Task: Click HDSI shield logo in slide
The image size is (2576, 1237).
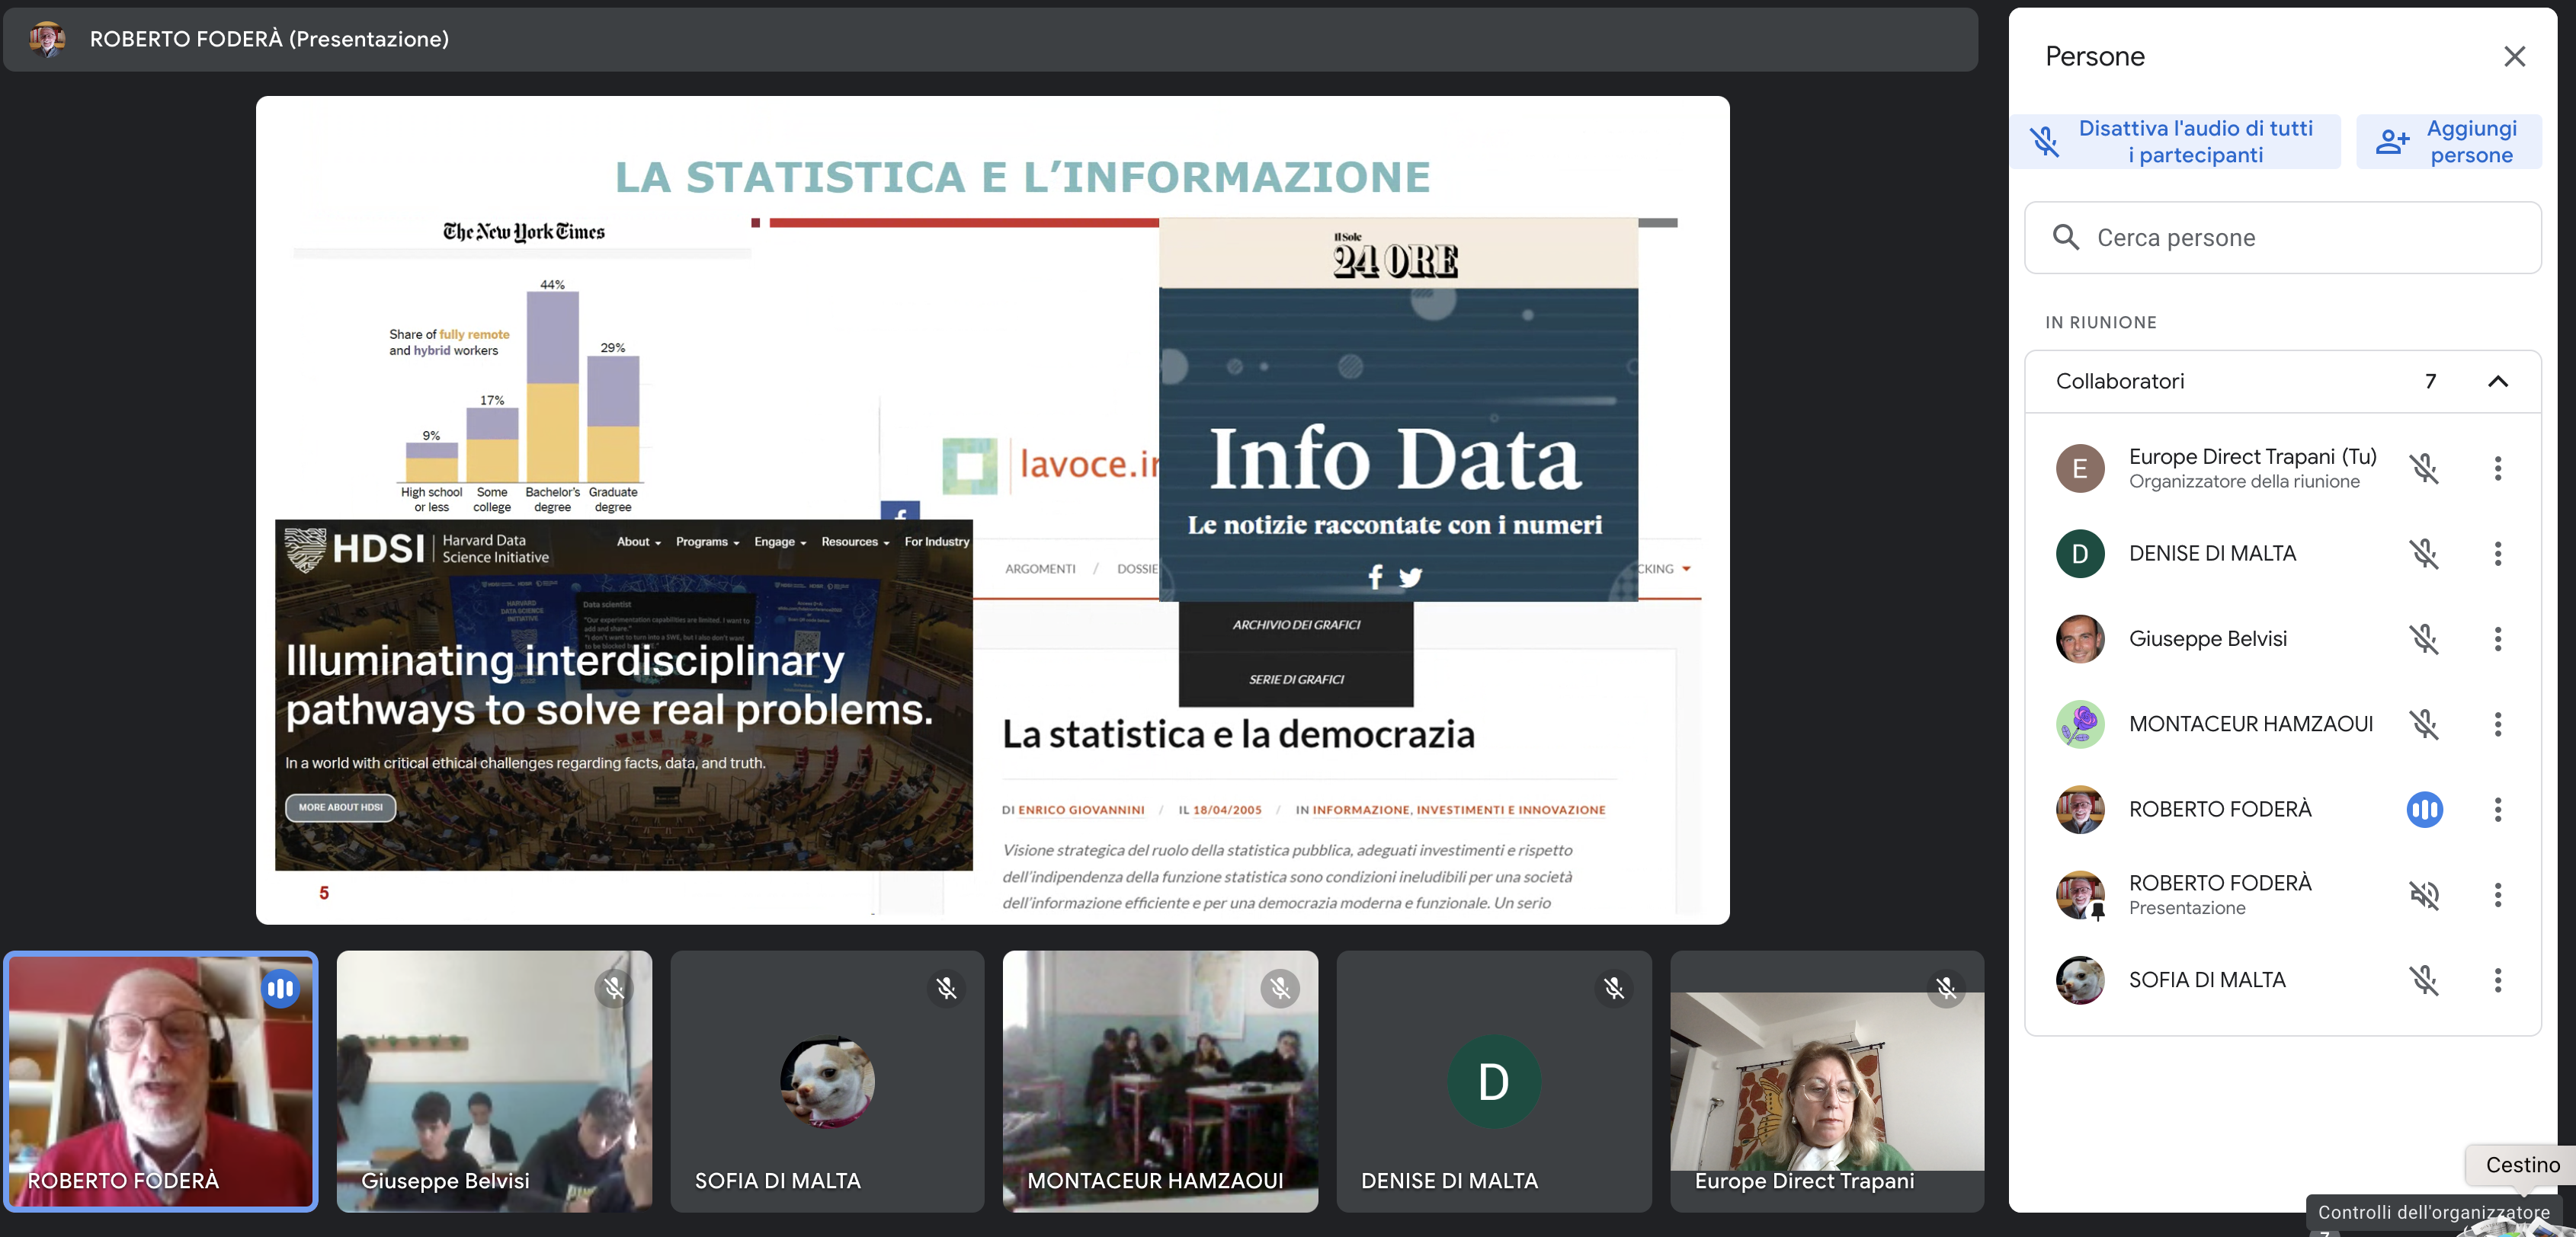Action: point(305,549)
